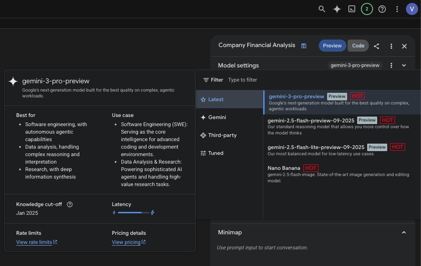Open Gemini sparkle assistant in top bar
The width and height of the screenshot is (421, 266).
pyautogui.click(x=337, y=9)
